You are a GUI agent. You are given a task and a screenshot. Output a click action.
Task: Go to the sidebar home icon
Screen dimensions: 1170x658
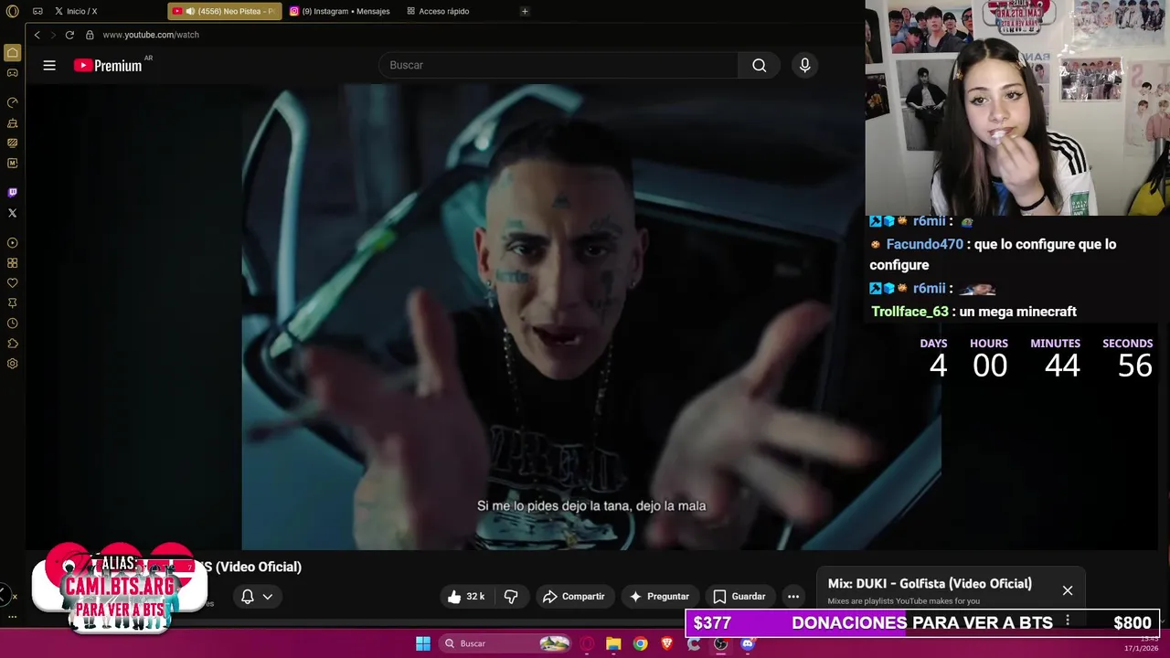[x=12, y=53]
